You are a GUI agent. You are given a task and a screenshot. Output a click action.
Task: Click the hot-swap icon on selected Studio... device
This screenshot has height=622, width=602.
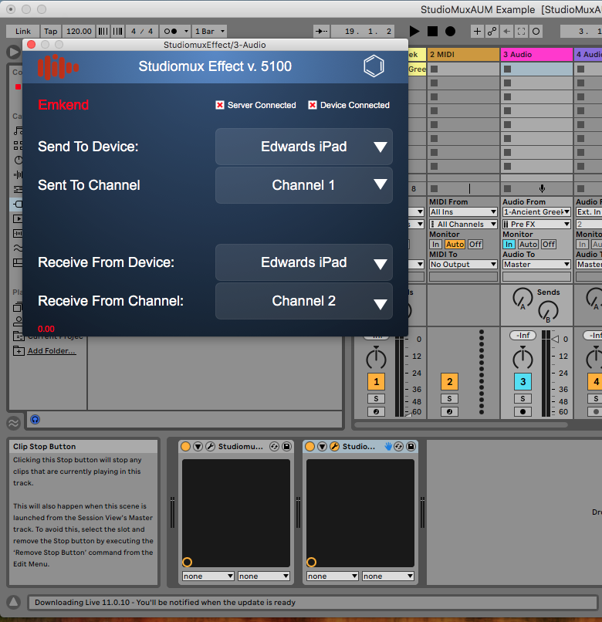click(399, 447)
